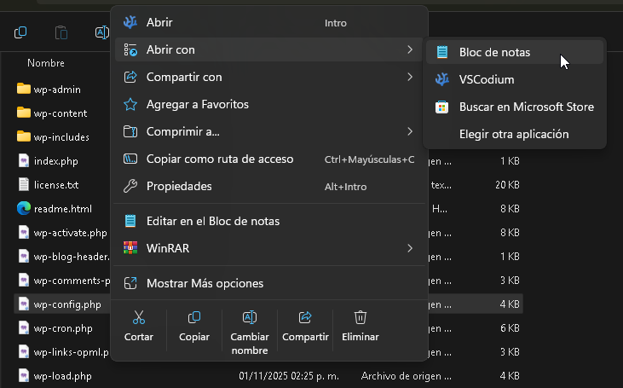Expand the Abrir con submenu arrow
This screenshot has height=388, width=623.
(x=410, y=49)
